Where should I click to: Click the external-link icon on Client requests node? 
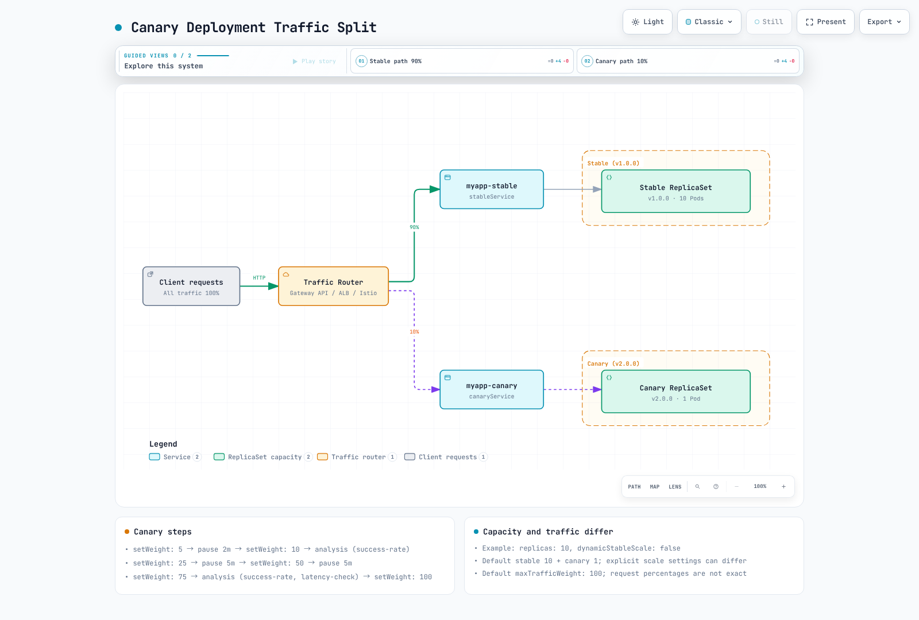point(150,274)
